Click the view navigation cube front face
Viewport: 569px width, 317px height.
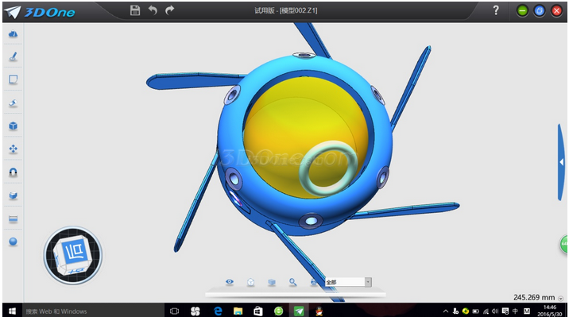[x=75, y=251]
